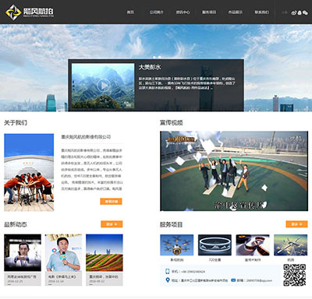Viewport: 312px width, 299px height.
Task: Open the first menu item in the navigation bar
Action: (x=130, y=12)
